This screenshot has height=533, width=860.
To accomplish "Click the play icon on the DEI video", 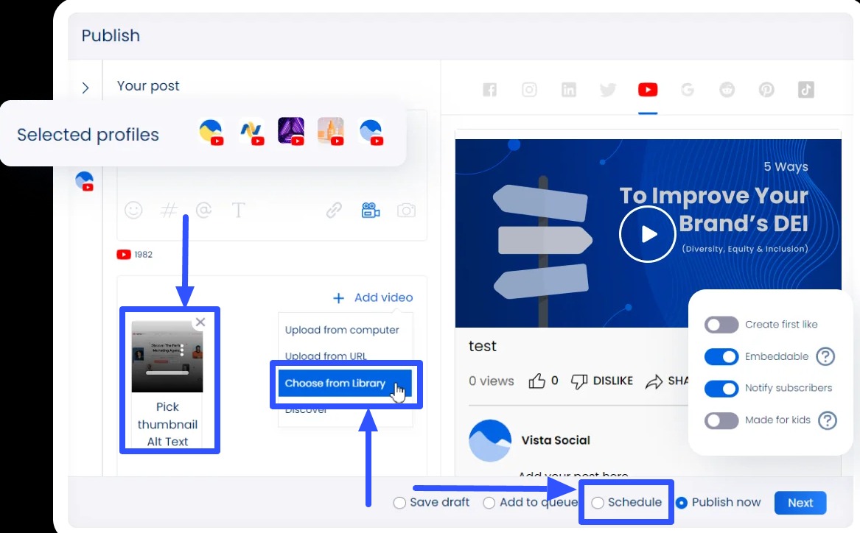I will [x=647, y=233].
